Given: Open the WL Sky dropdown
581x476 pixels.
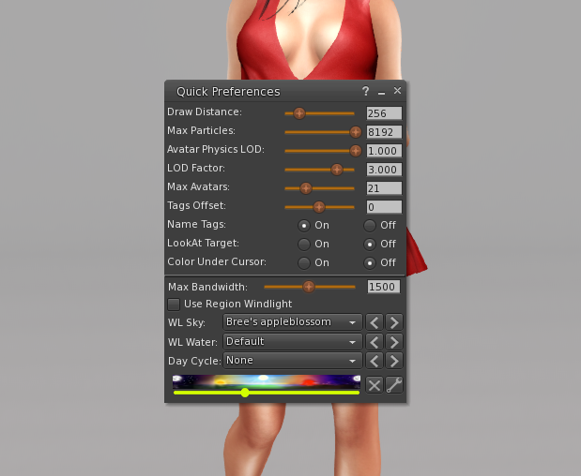Looking at the screenshot, I should (x=292, y=322).
